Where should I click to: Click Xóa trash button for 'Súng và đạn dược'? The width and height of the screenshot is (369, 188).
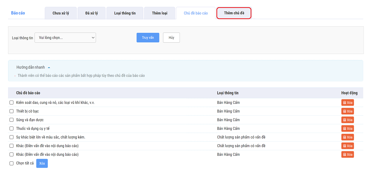click(x=348, y=120)
